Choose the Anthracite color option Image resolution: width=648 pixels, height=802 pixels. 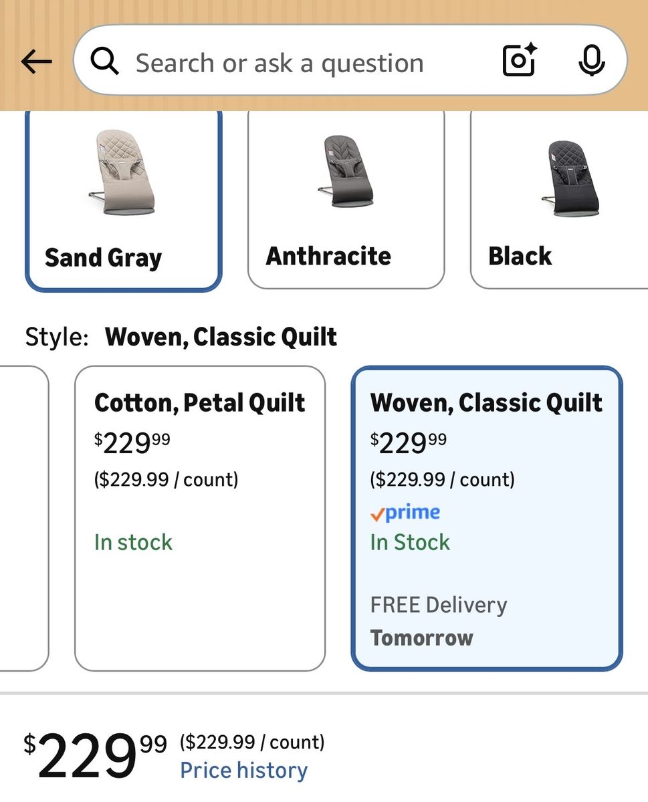(x=329, y=256)
